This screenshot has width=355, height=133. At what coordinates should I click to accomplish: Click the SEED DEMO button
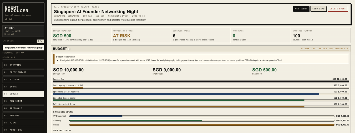point(318,9)
